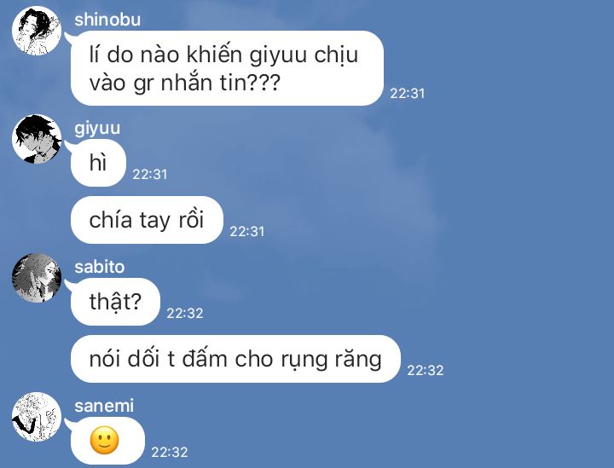Screen dimensions: 614x468
Task: Select shinobu's message about giyuu joining group
Action: tap(227, 68)
